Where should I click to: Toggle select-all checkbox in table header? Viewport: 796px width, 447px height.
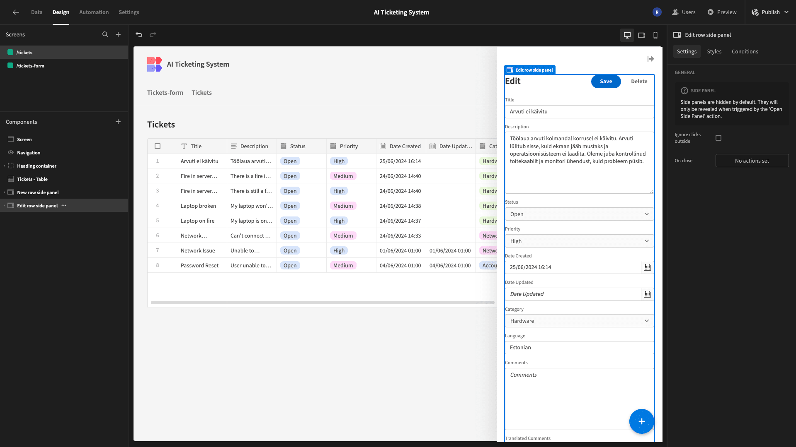point(158,146)
